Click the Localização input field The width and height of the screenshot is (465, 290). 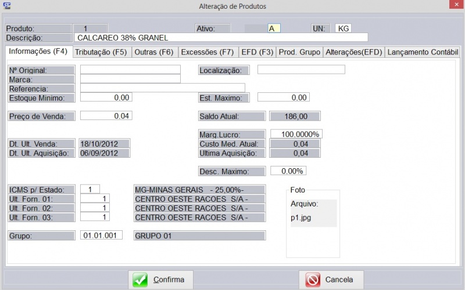(301, 70)
